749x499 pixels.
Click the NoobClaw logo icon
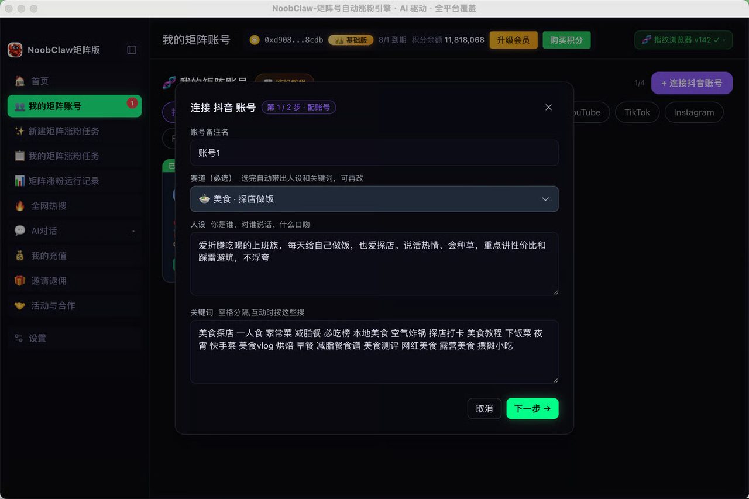pos(15,50)
